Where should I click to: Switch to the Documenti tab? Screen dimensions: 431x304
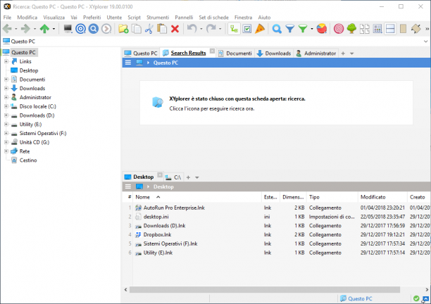[235, 53]
